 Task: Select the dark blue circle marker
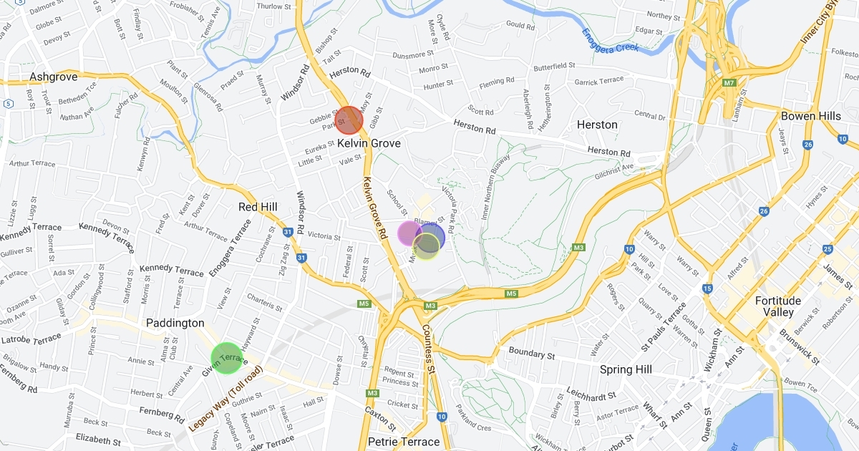(429, 238)
